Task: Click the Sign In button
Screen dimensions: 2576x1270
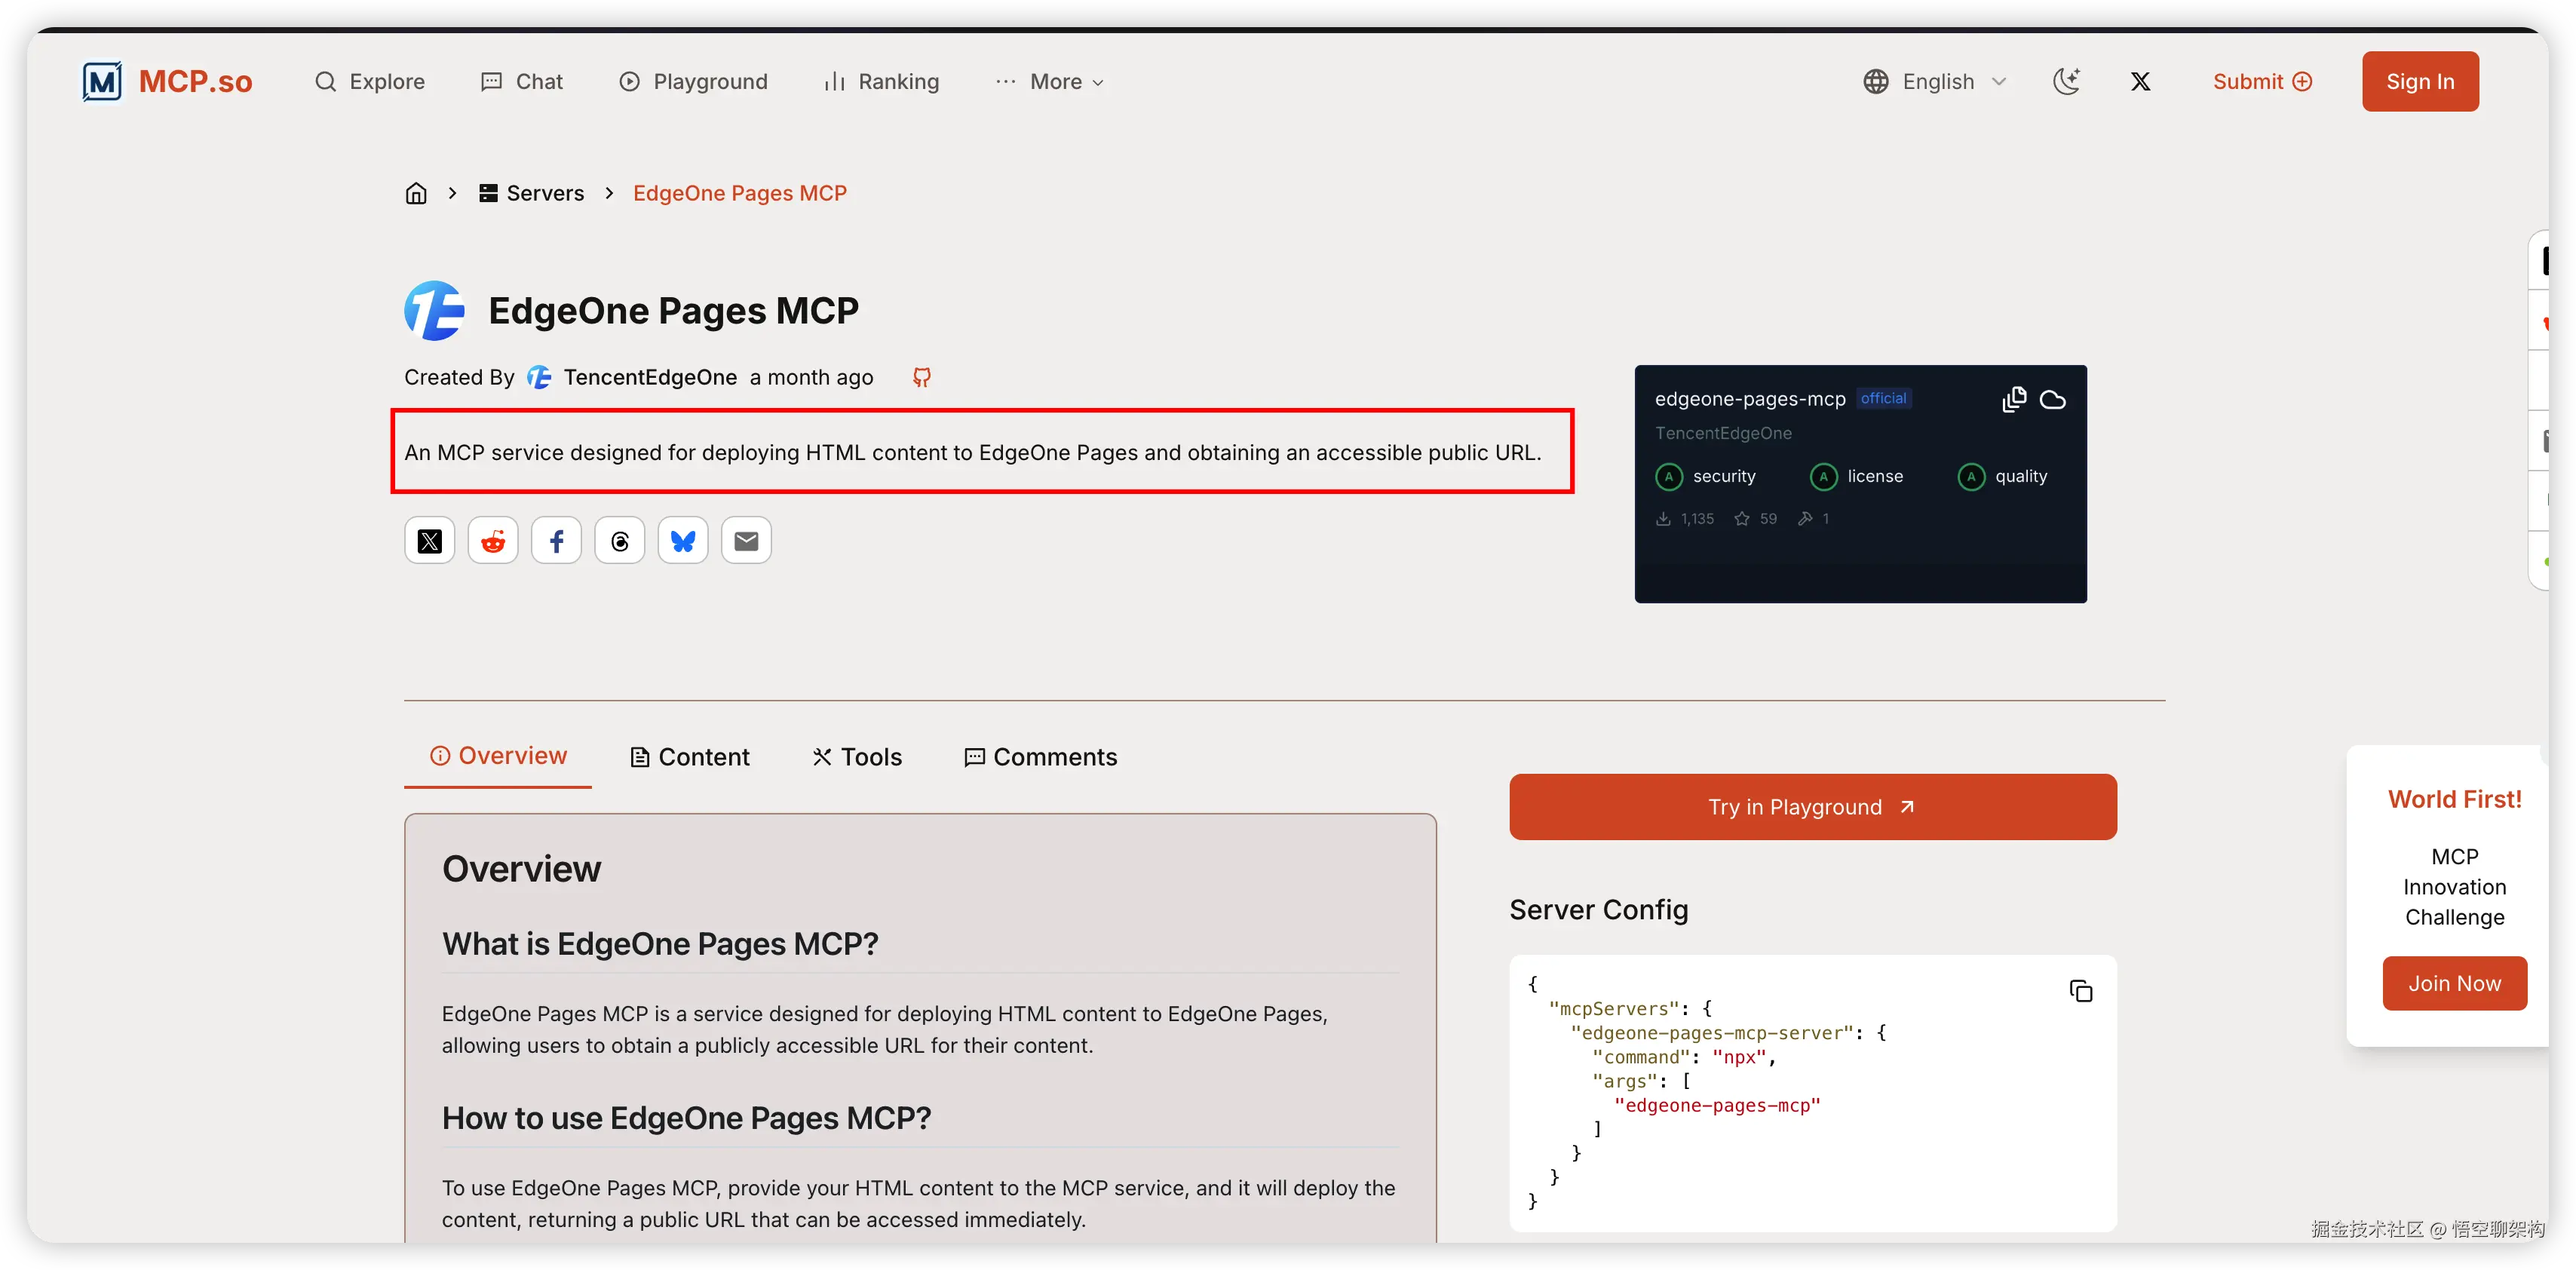Action: coord(2419,81)
